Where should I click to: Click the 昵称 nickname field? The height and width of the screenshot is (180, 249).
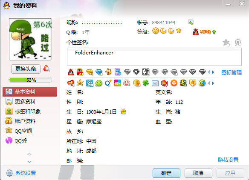pos(102,23)
